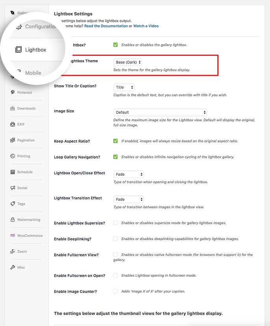270x326 pixels.
Task: Open the Lightbox Open/Close Effect dropdown
Action: pyautogui.click(x=129, y=174)
